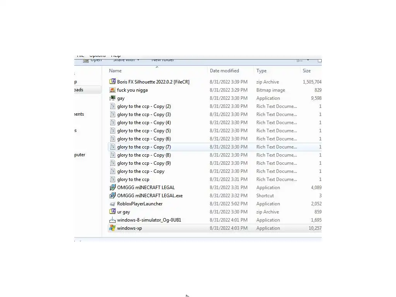Click the OMGGG mINECRAFT LEGAL Application icon

tap(113, 188)
